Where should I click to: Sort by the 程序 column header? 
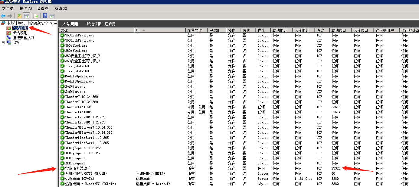pyautogui.click(x=263, y=30)
